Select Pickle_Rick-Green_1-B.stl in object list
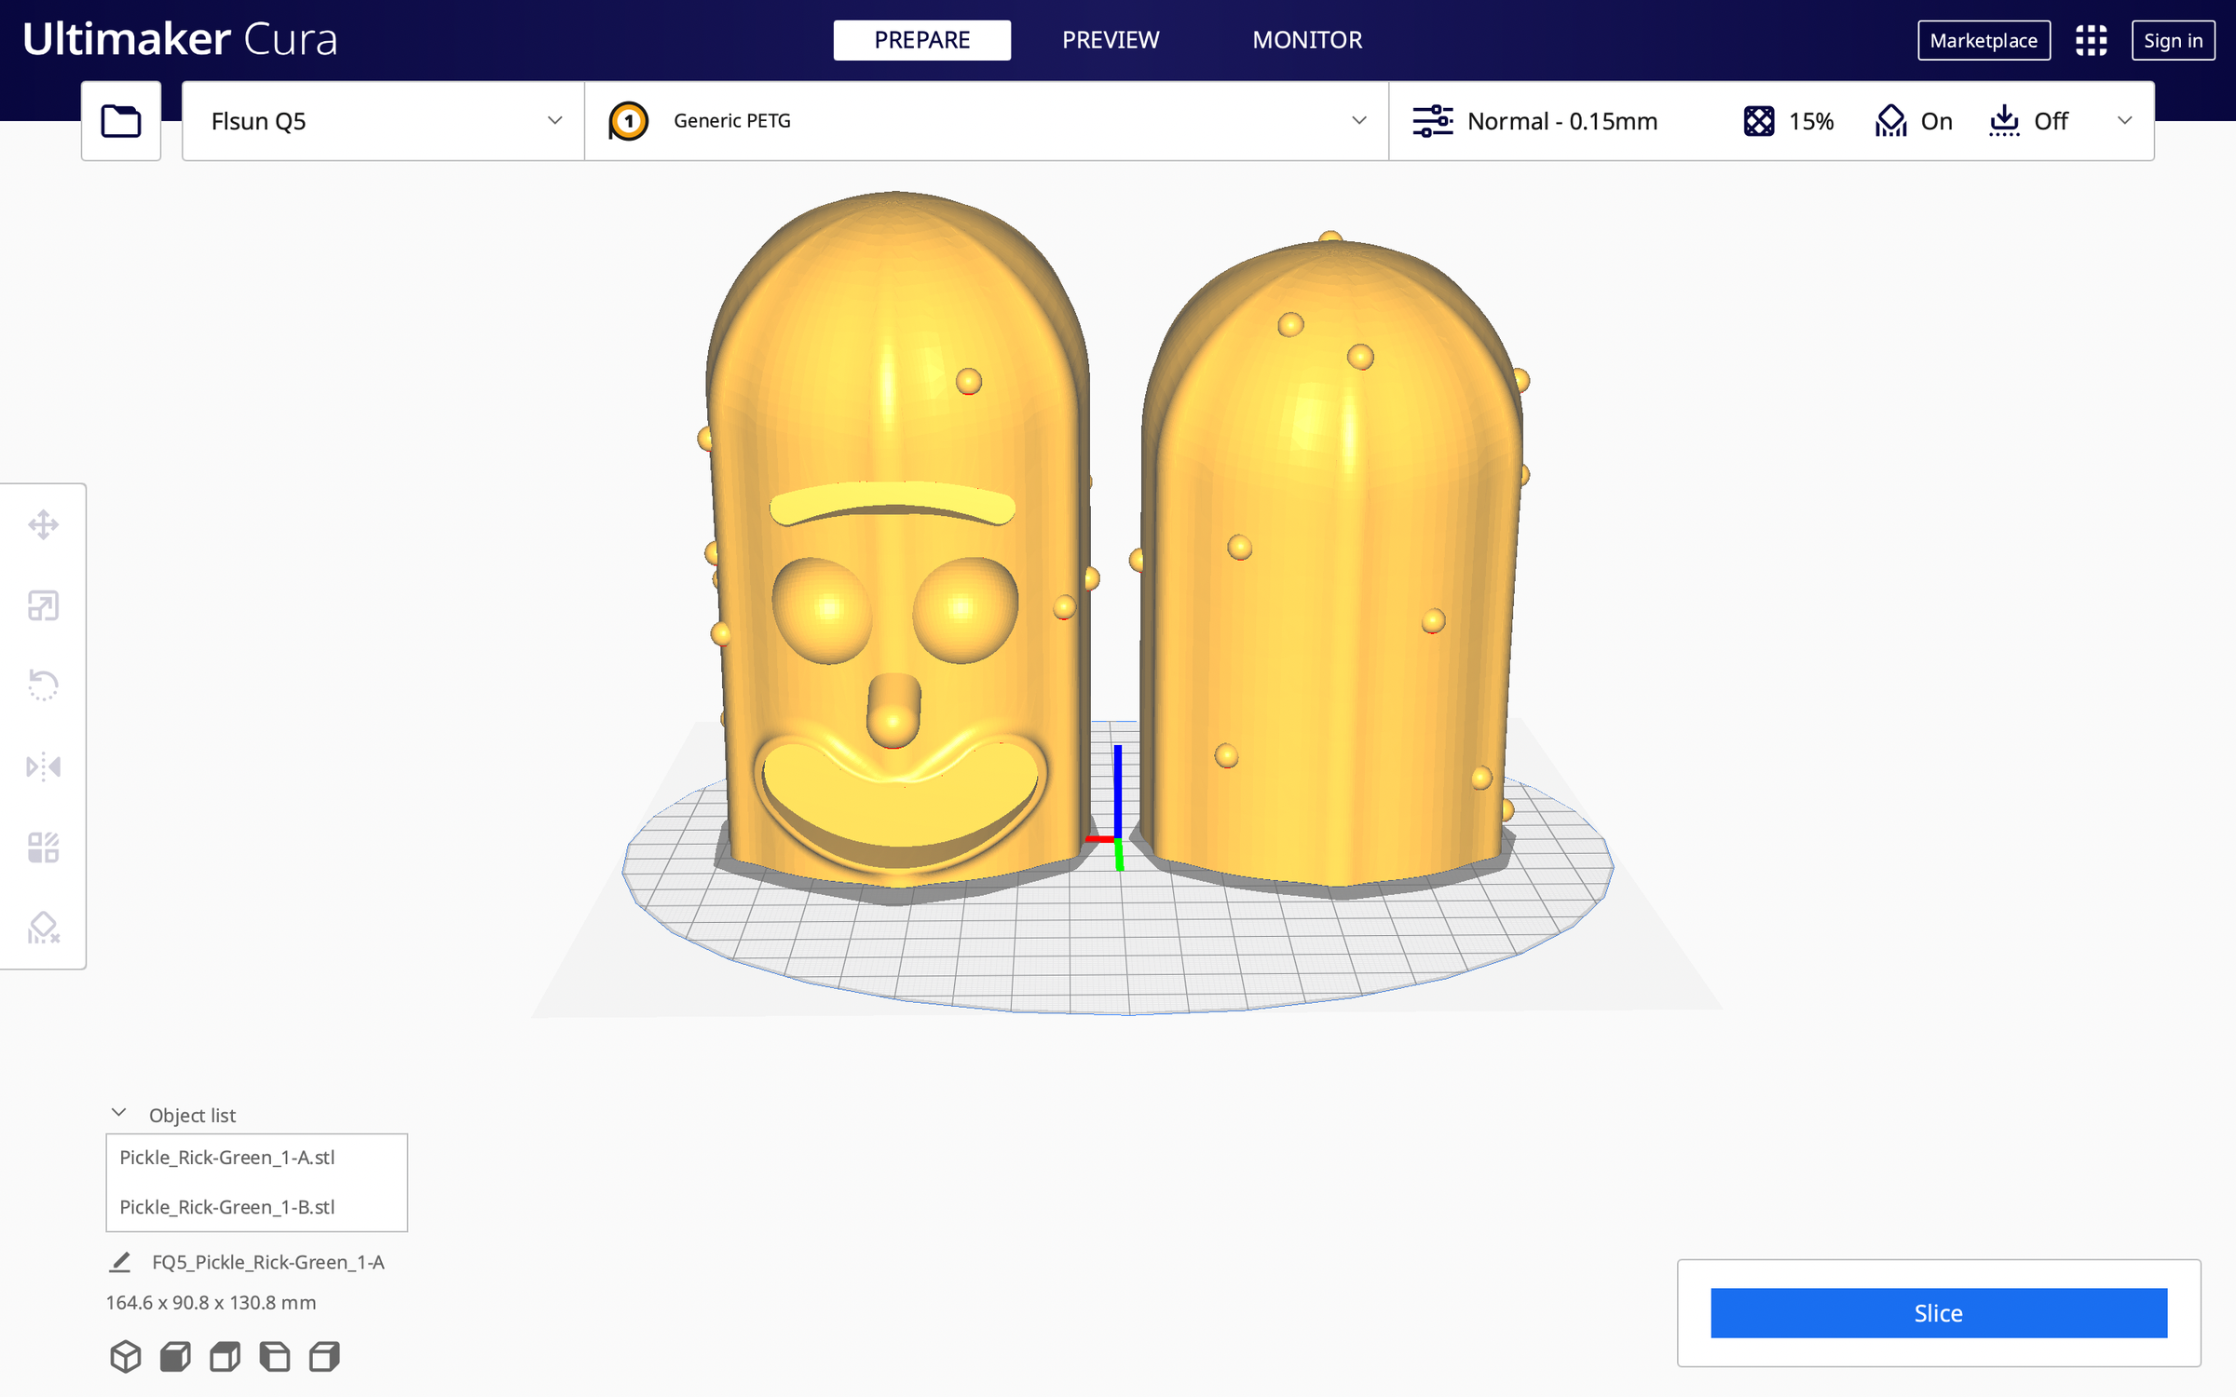Image resolution: width=2236 pixels, height=1397 pixels. point(227,1206)
